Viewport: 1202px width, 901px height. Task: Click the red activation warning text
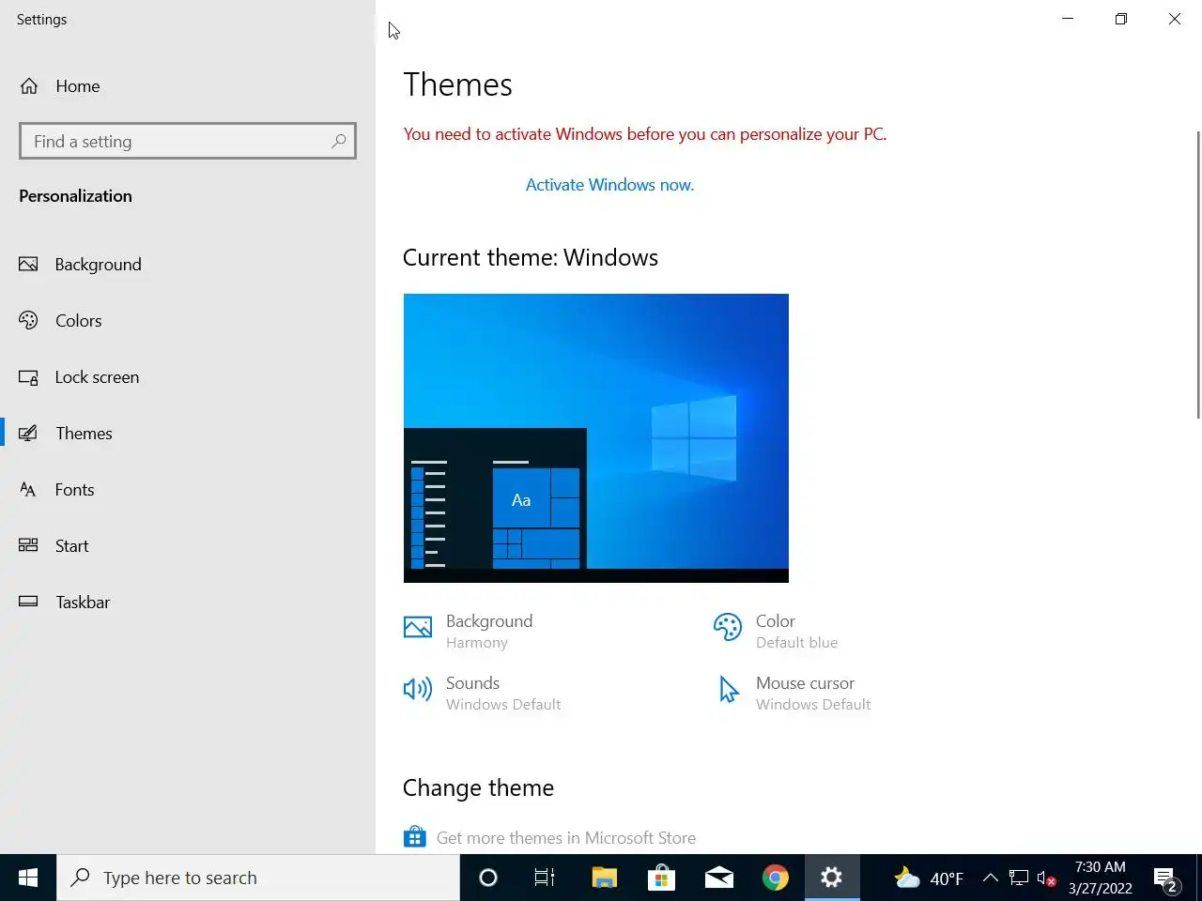pos(645,134)
